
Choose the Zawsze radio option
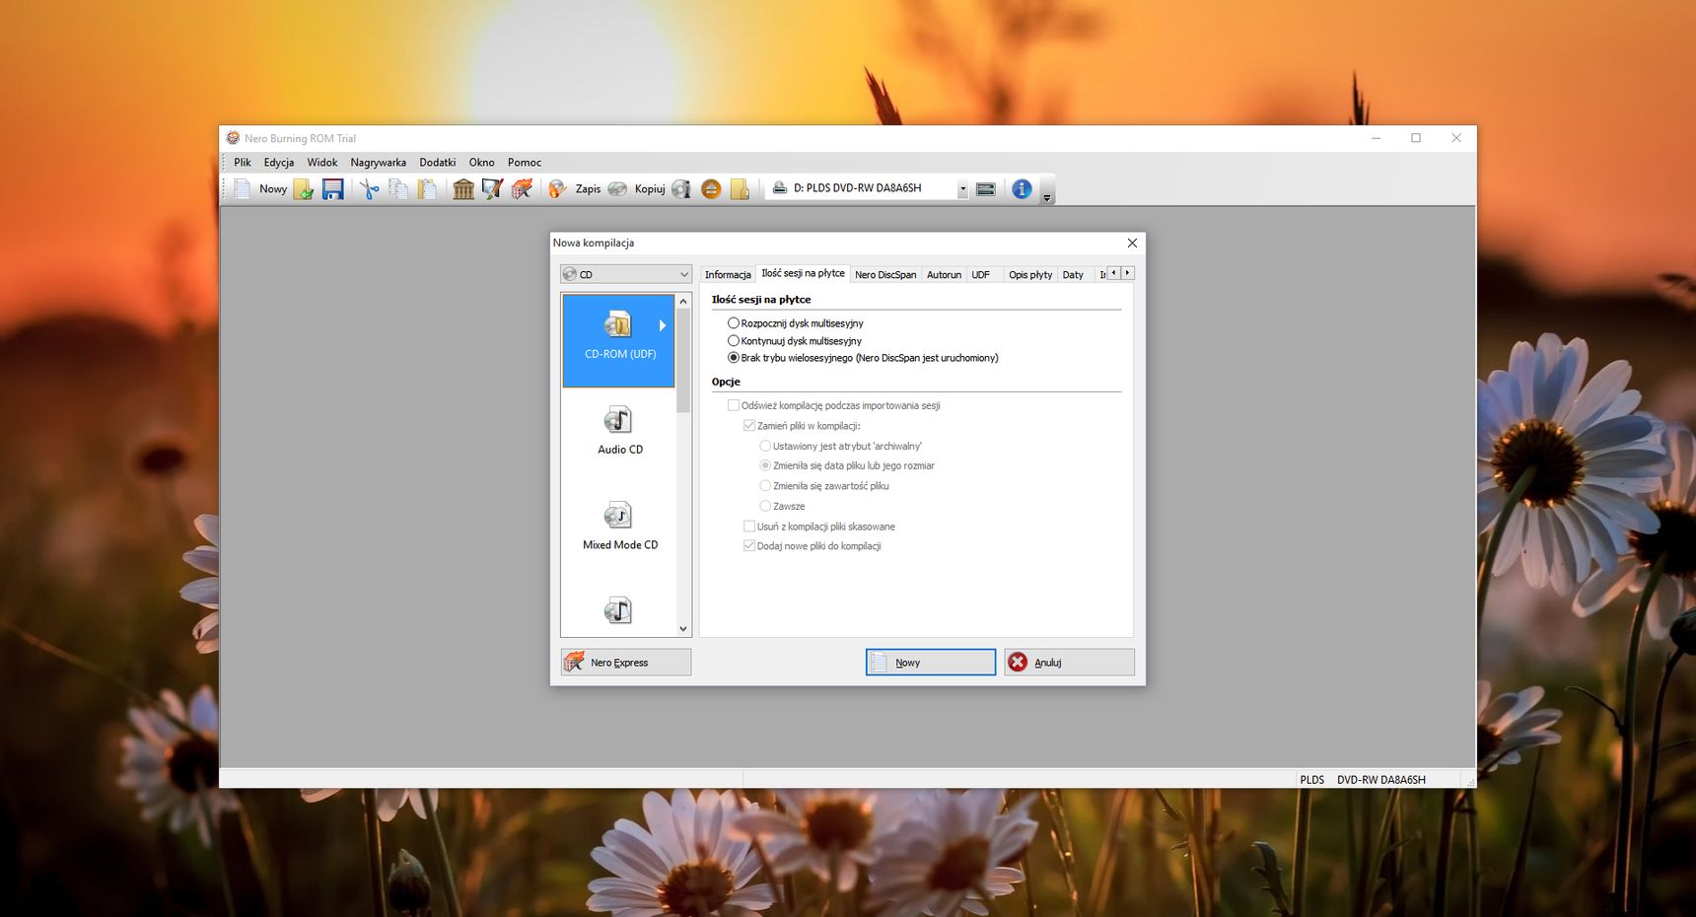[782, 506]
